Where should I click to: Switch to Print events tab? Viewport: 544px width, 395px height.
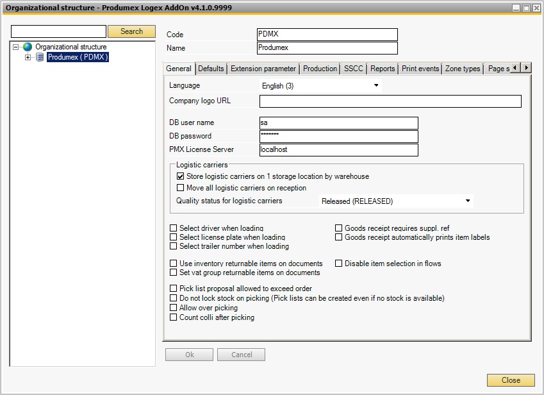coord(420,69)
